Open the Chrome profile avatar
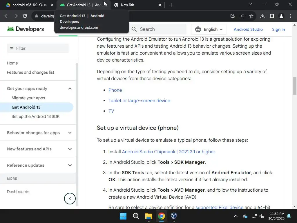Viewport: 297px width, 223px height. tap(281, 16)
